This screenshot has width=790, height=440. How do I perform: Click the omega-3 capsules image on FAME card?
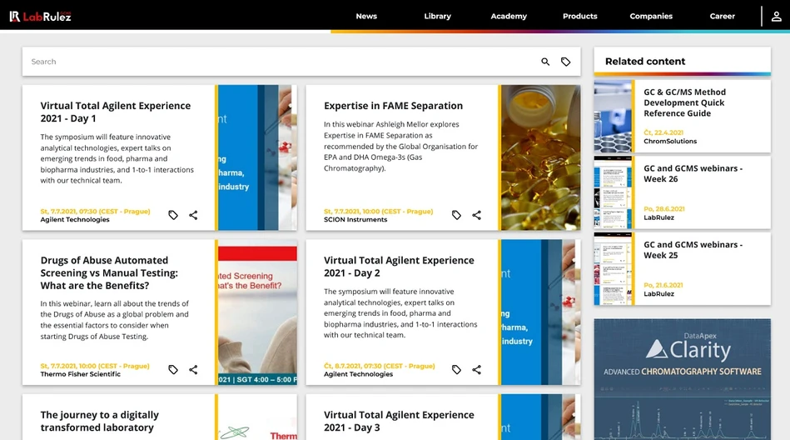pos(540,157)
